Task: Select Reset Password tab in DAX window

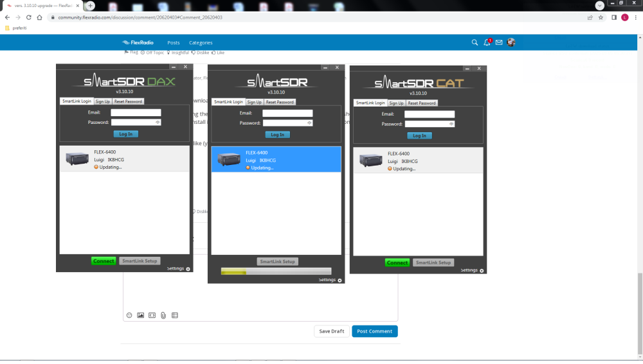Action: click(x=128, y=101)
